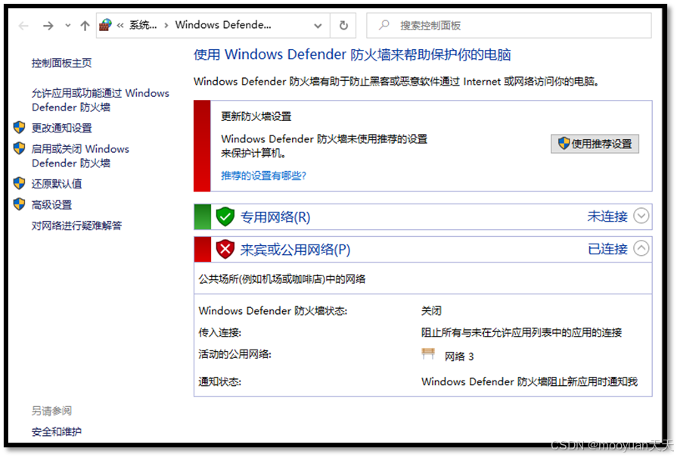This screenshot has height=457, width=677.
Task: Click red X shield for 来宾或公用网络
Action: click(225, 249)
